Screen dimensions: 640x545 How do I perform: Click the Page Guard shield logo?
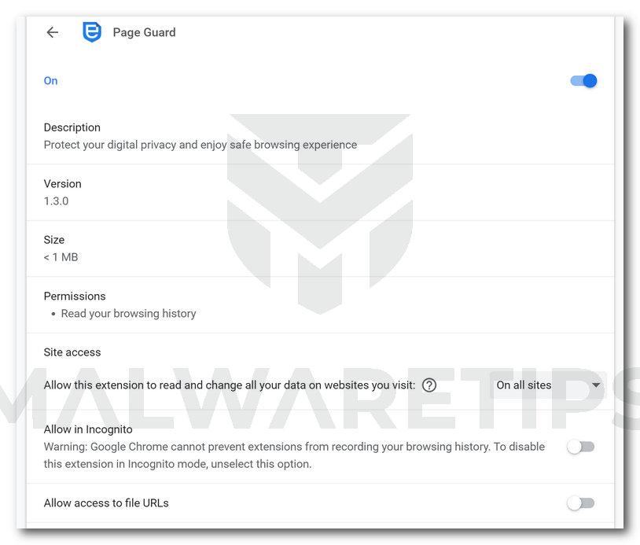[x=92, y=31]
